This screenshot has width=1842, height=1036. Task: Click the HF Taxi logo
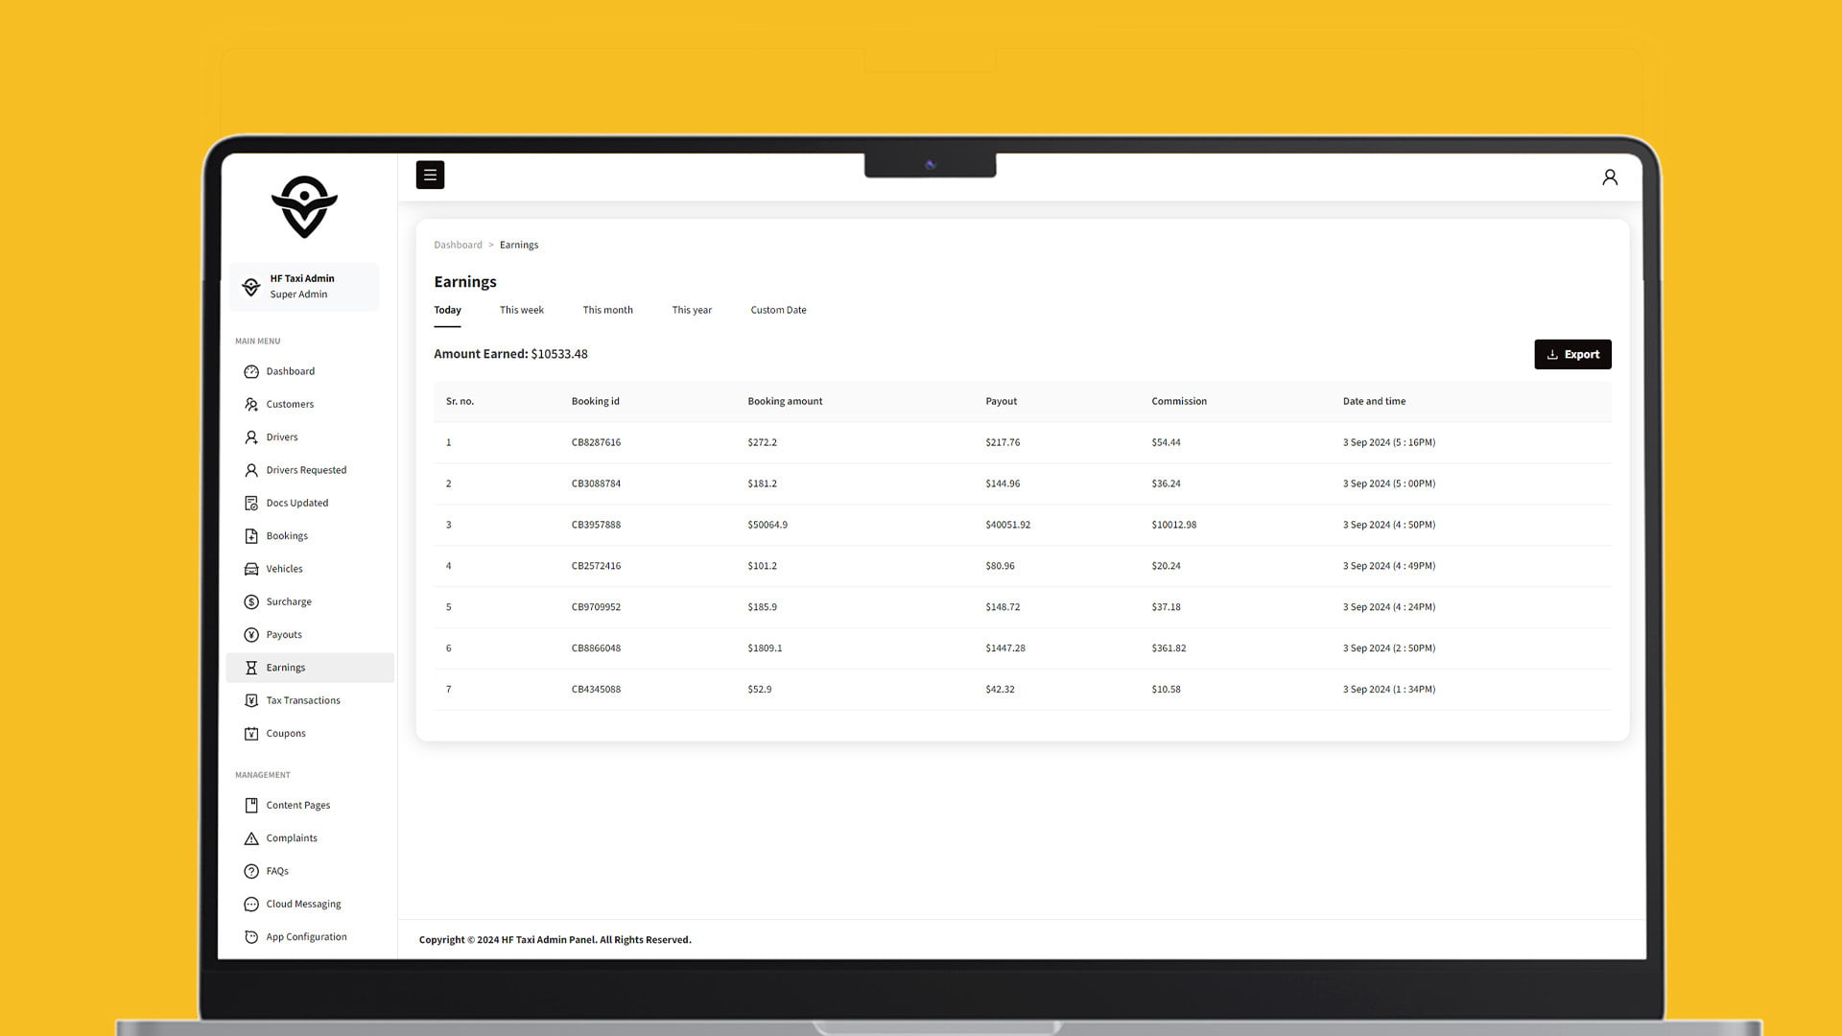tap(304, 206)
